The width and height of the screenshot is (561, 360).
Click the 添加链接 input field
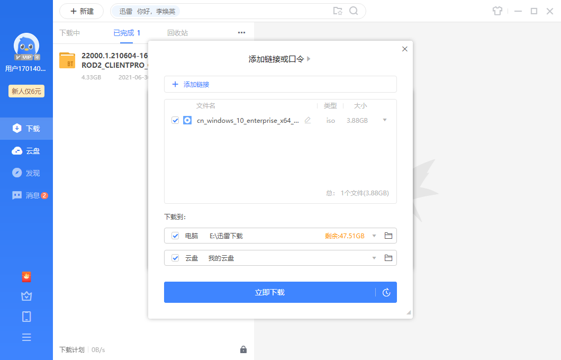(280, 84)
